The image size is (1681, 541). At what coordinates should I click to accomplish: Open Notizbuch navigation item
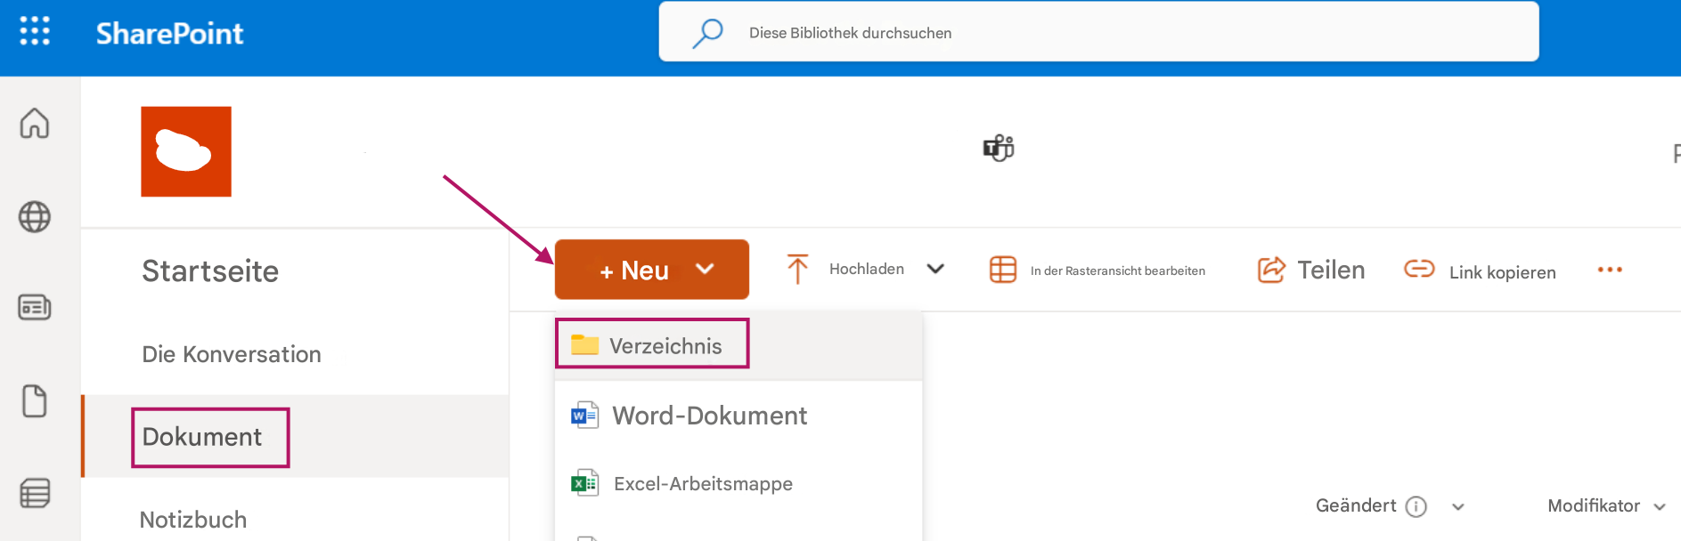[193, 520]
